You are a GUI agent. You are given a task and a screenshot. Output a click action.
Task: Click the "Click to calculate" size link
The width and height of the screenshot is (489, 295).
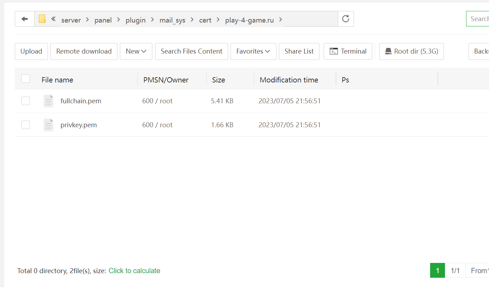pos(134,271)
